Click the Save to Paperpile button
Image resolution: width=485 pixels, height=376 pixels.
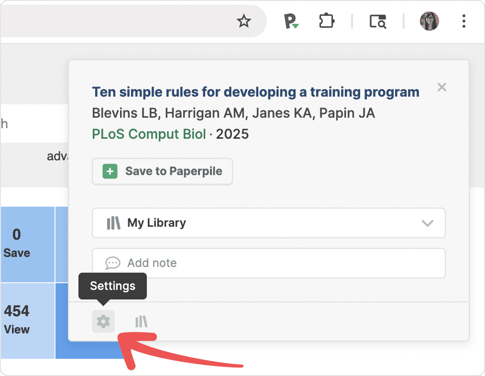tap(162, 171)
